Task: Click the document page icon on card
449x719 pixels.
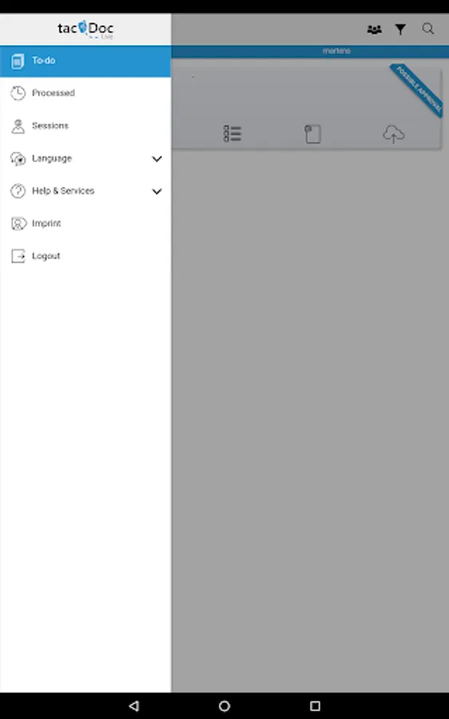Action: [313, 134]
